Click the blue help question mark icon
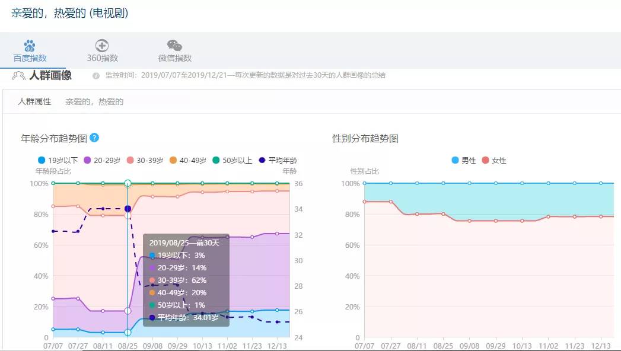The image size is (621, 351). point(94,138)
